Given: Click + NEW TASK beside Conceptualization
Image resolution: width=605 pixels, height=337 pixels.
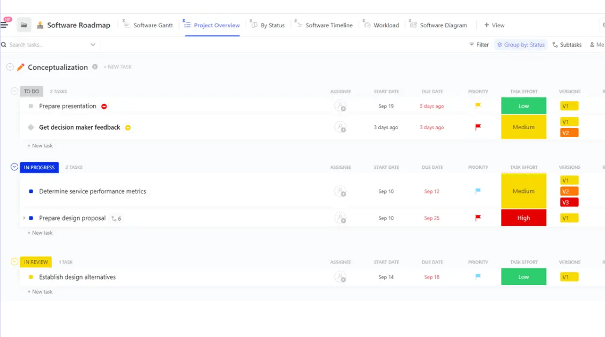Looking at the screenshot, I should (x=117, y=67).
